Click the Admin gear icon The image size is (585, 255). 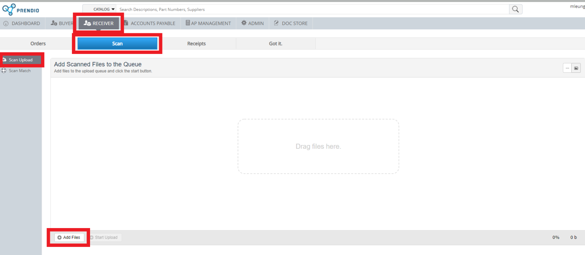point(244,23)
